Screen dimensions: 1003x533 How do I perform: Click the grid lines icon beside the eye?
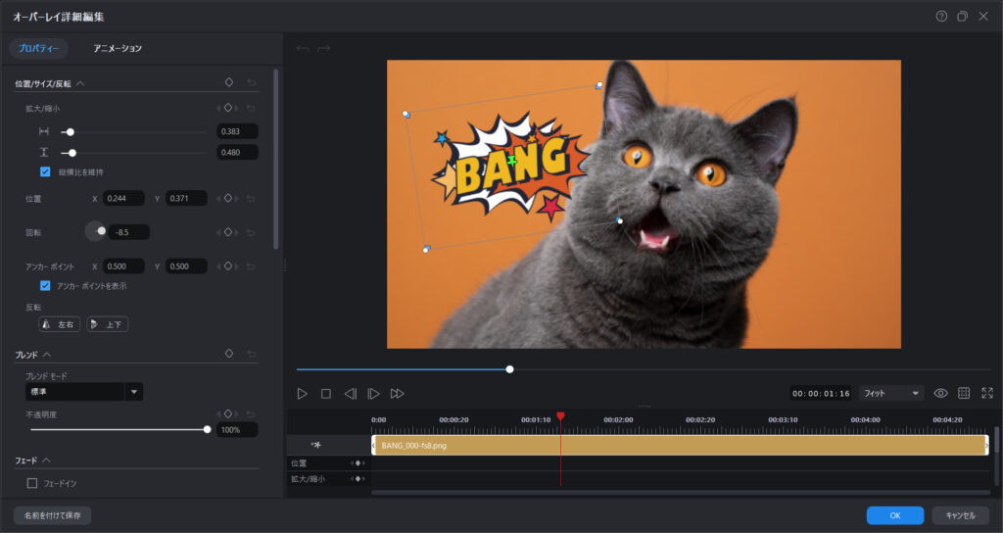click(964, 393)
